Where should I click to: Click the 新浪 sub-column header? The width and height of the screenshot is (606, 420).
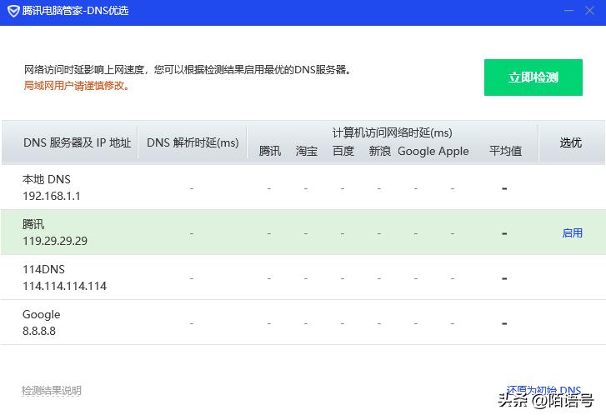pos(379,151)
